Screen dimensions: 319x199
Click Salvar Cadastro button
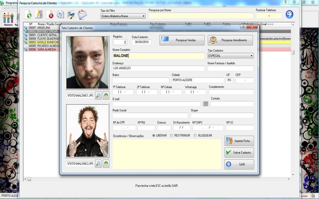239,152
